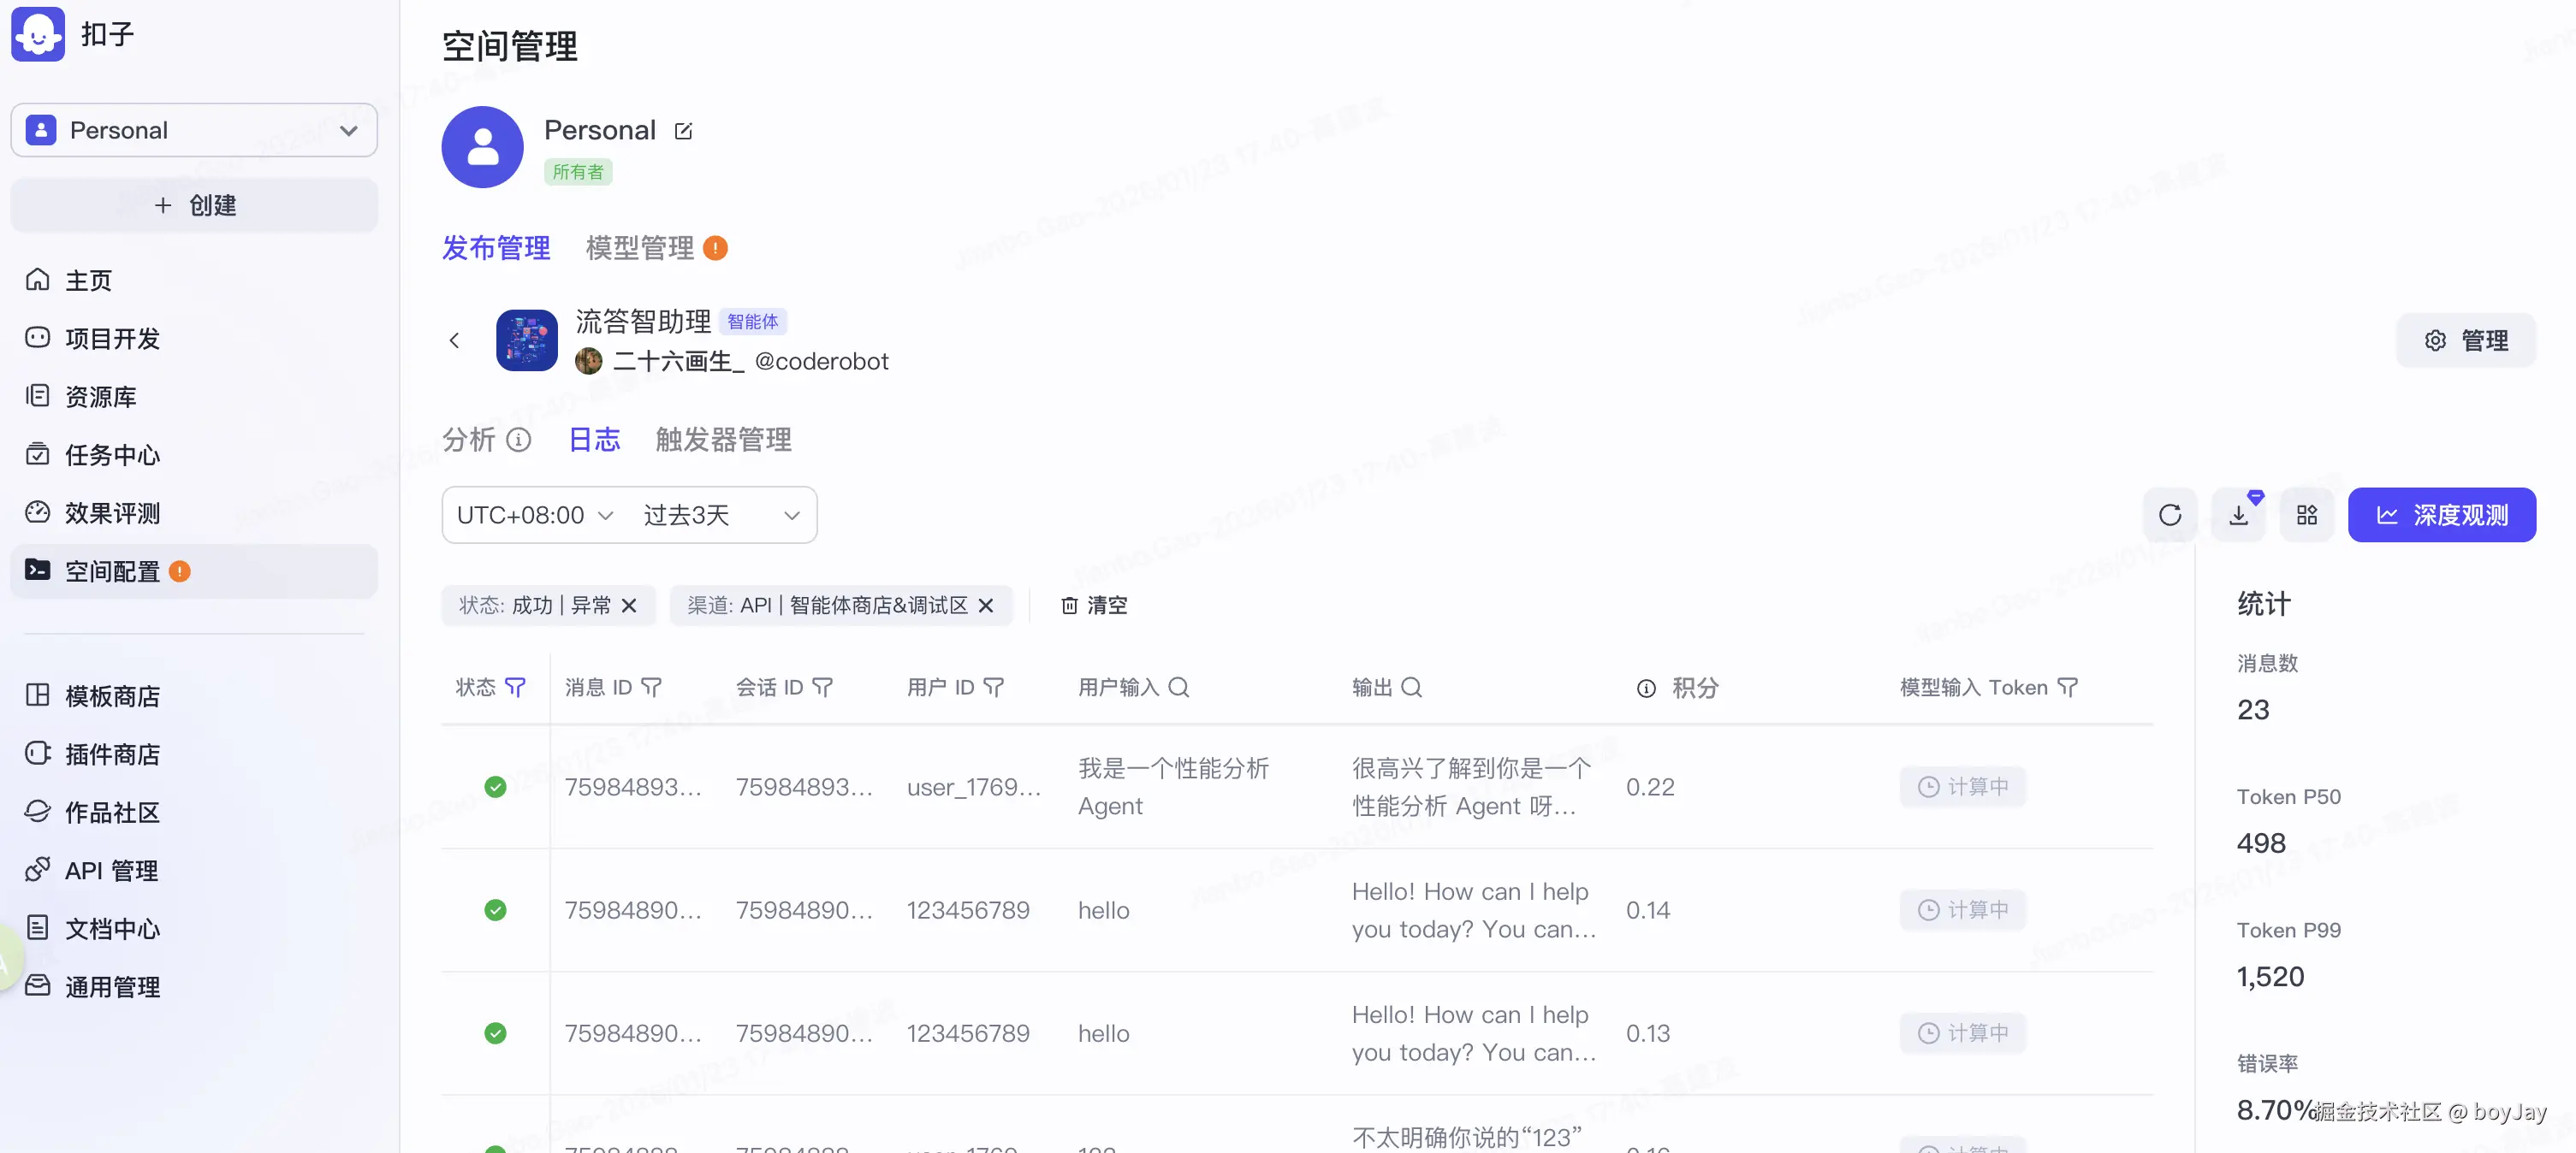Go back using the left chevron
2576x1153 pixels.
455,340
